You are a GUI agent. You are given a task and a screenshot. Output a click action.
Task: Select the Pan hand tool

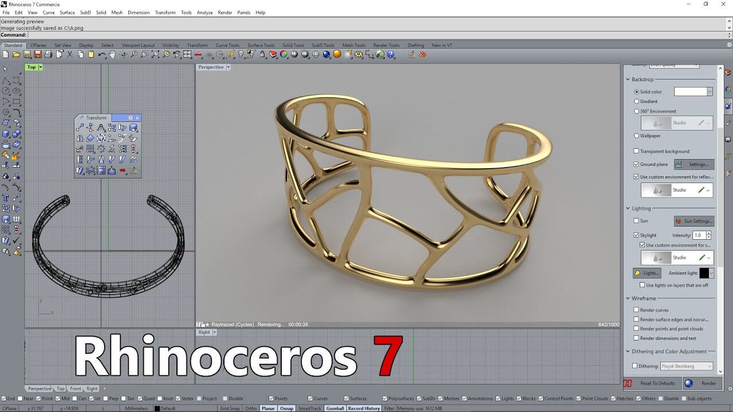112,54
